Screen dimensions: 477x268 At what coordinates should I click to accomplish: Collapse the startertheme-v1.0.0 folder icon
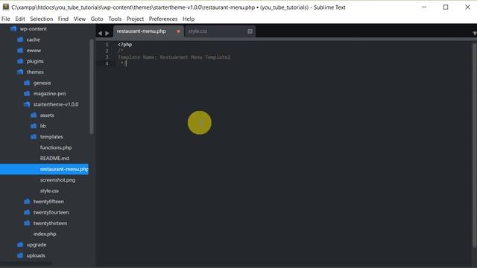click(27, 104)
